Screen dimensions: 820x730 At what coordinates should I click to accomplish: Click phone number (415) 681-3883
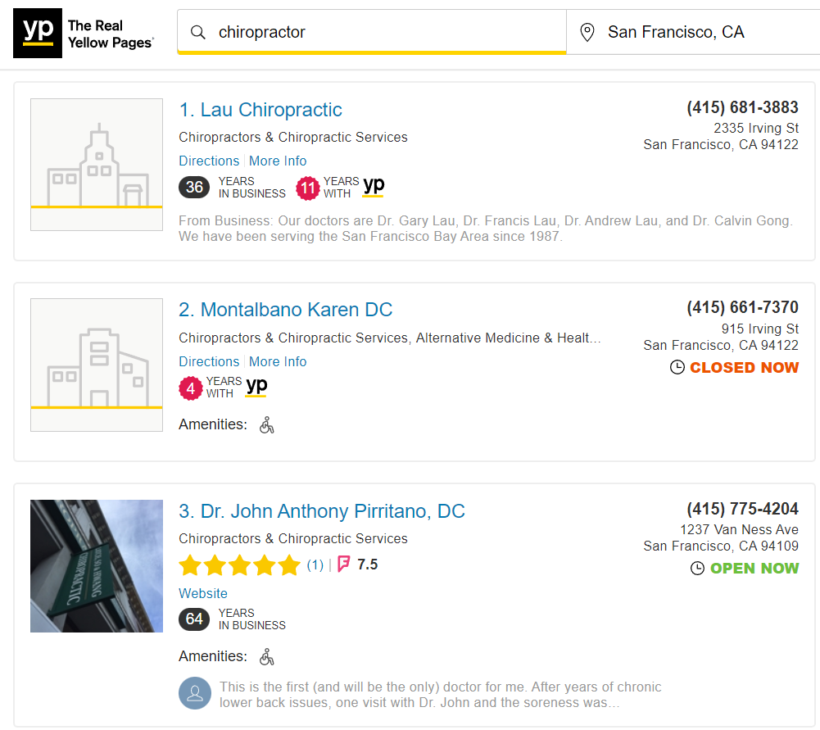[742, 107]
